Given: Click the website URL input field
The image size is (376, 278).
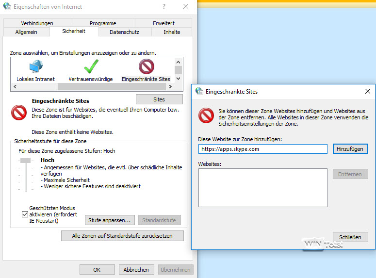Looking at the screenshot, I should (x=263, y=149).
